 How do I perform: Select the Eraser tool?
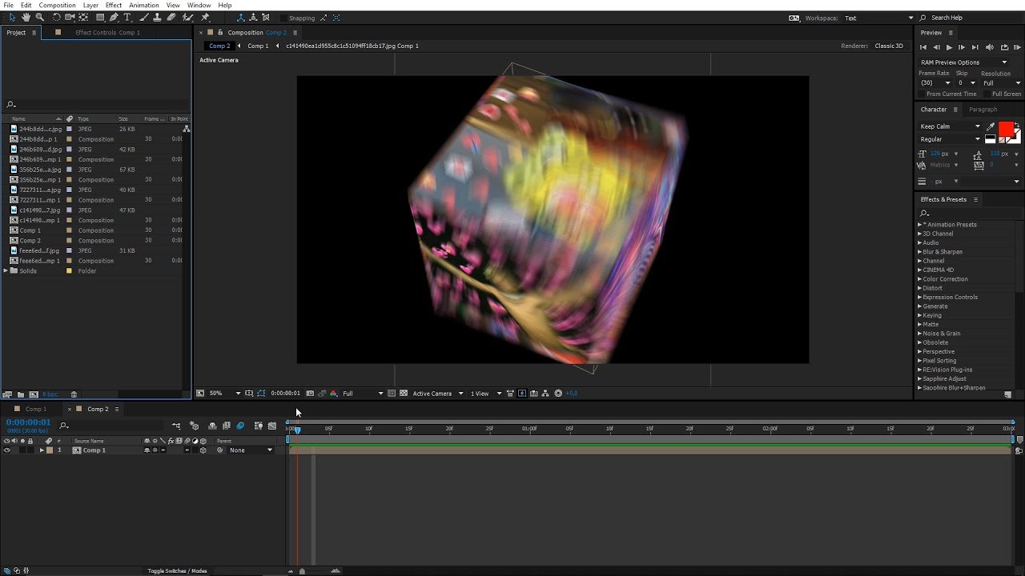pos(171,17)
